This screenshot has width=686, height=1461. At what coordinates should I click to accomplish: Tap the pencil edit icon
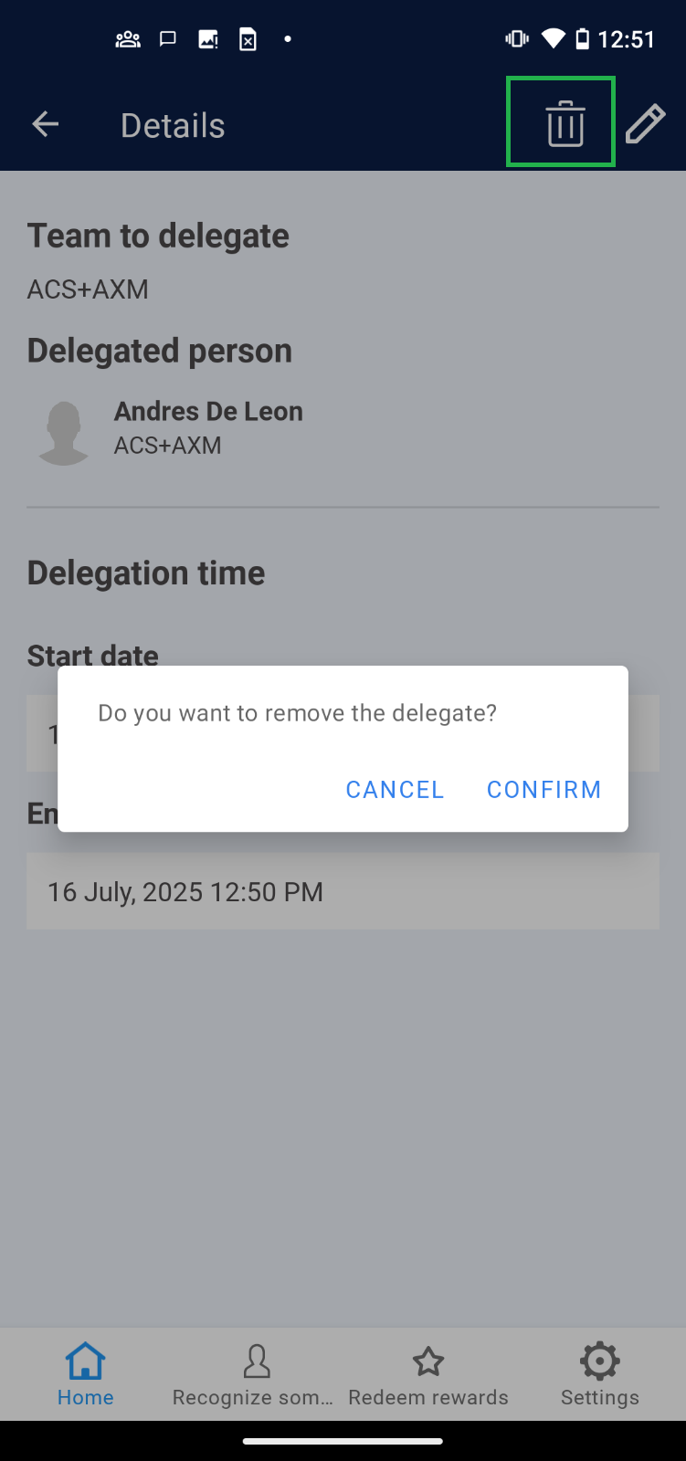(x=645, y=124)
